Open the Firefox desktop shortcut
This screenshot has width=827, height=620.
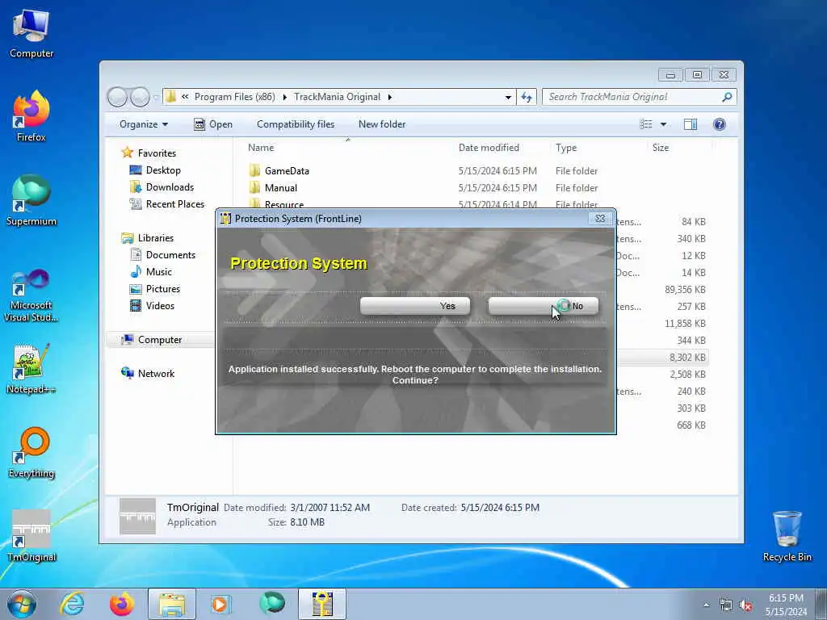tap(31, 116)
